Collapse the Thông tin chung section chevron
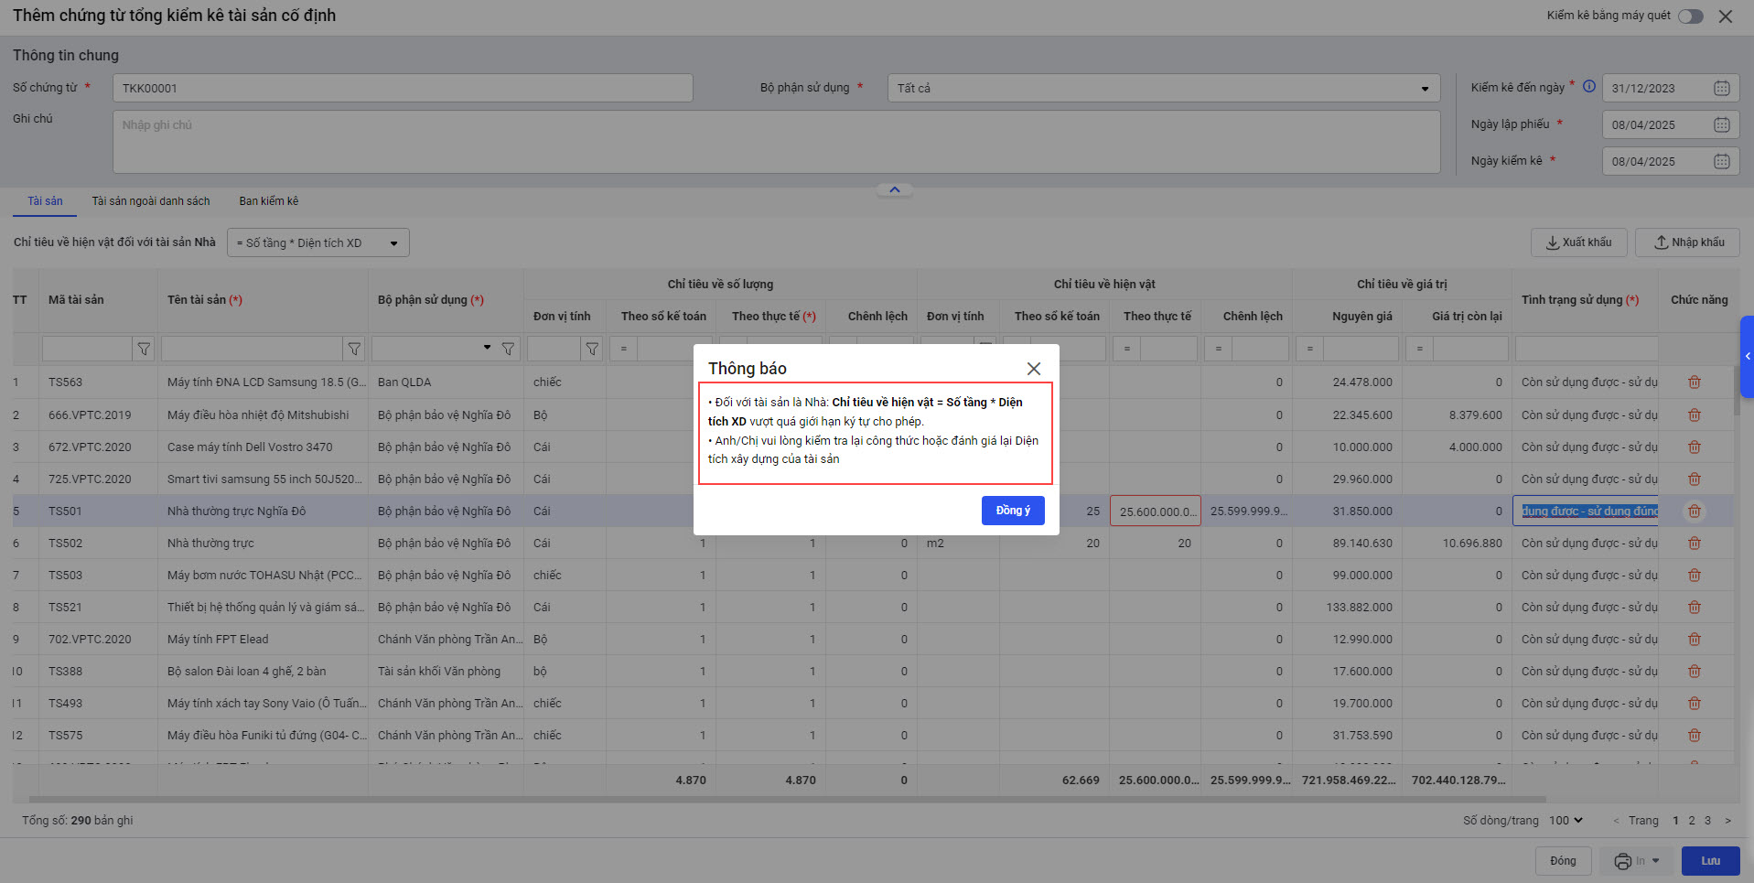1754x883 pixels. point(894,190)
